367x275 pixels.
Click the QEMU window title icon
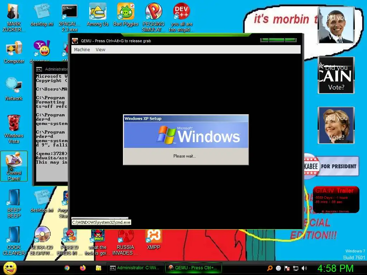click(75, 41)
